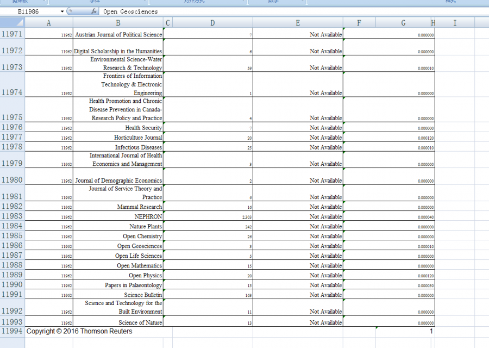
Task: Click cell Digital Scholarship in the Humanities
Action: coord(118,47)
